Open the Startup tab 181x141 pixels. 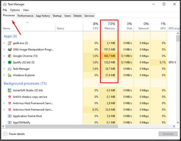click(57, 16)
